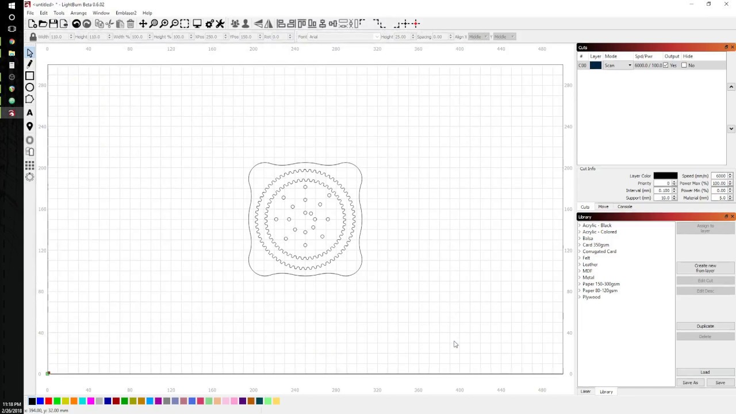Image resolution: width=736 pixels, height=414 pixels.
Task: Expand the Plywood library item
Action: 580,297
